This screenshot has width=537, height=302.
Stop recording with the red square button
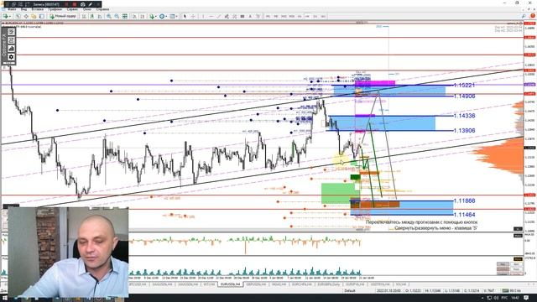pos(75,4)
